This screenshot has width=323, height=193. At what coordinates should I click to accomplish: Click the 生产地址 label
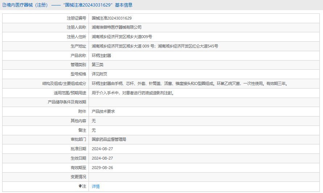tap(78, 46)
